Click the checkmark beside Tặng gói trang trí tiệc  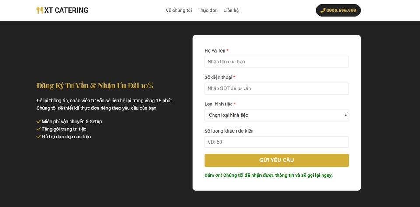38,129
